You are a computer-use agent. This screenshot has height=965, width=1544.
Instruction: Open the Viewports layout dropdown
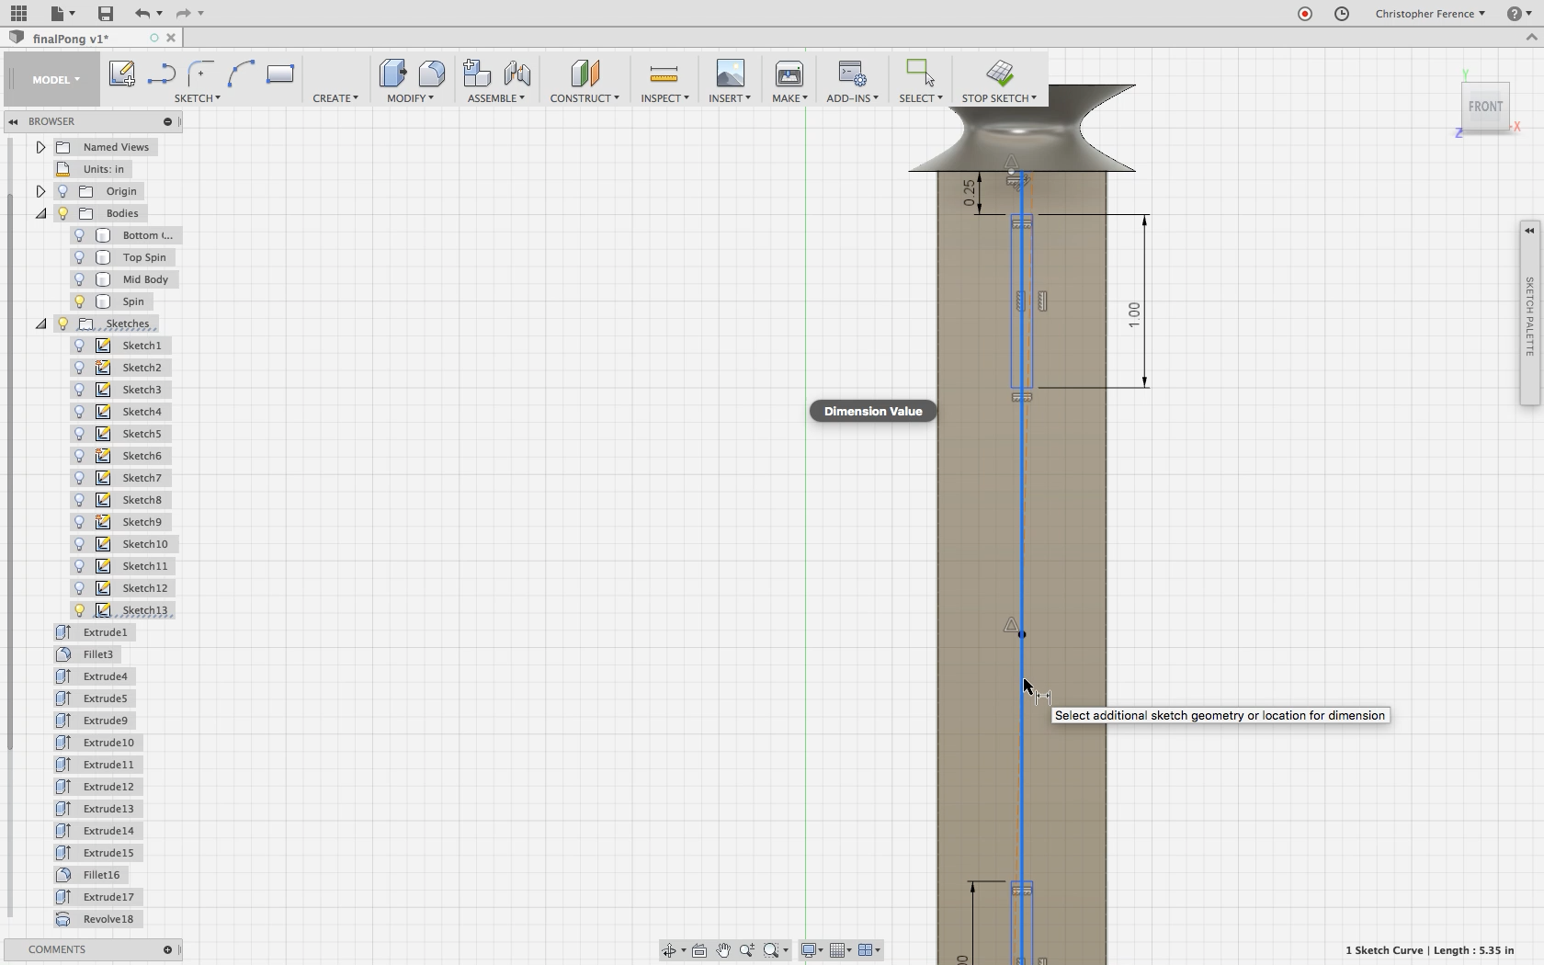(869, 950)
